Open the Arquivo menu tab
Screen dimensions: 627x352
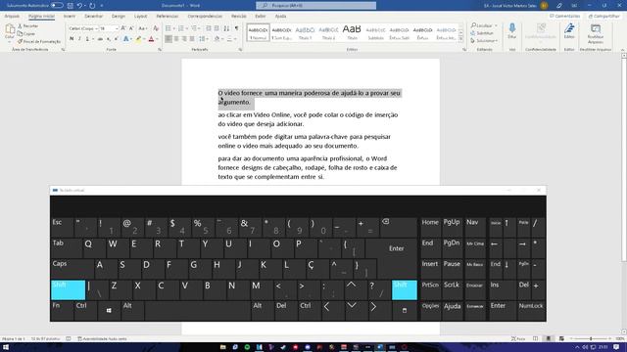pos(12,17)
